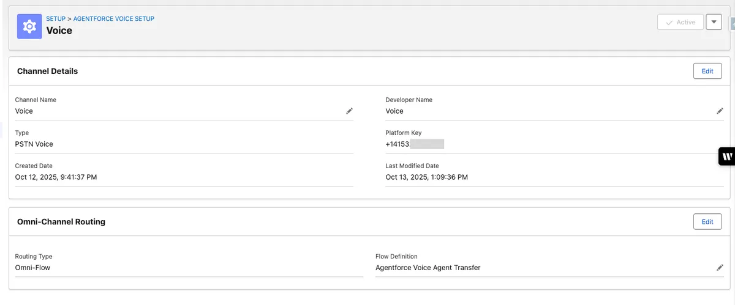
Task: Click pencil icon beside Developer Name
Action: [720, 111]
